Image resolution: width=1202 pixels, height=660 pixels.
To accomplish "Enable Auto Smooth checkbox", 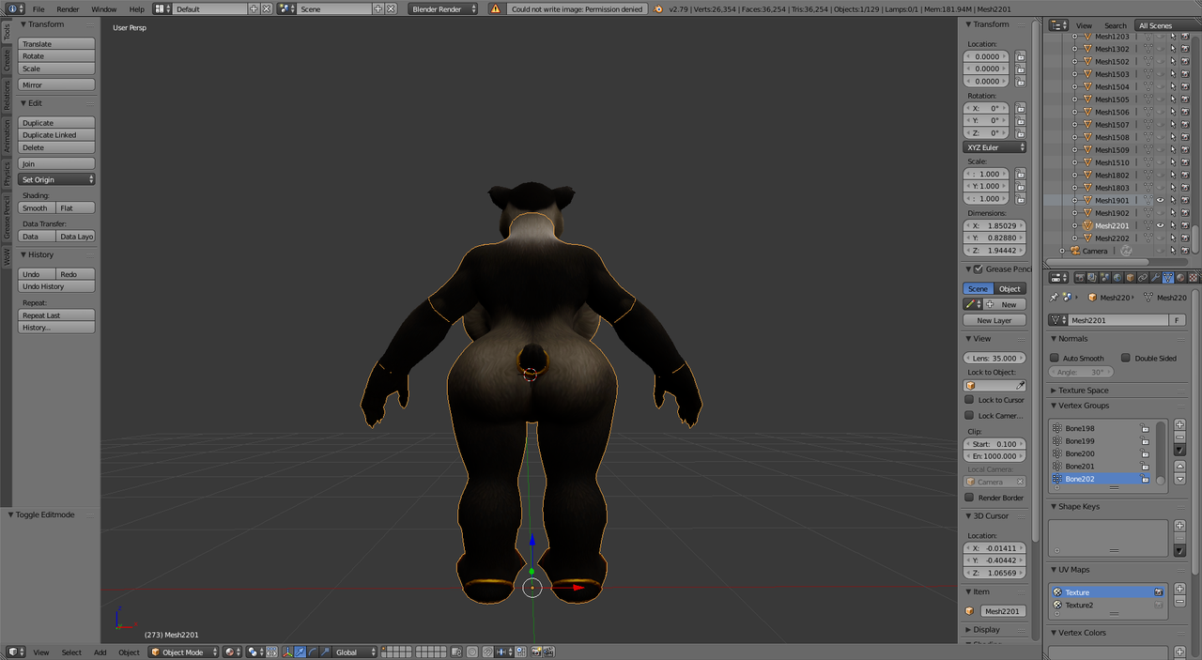I will click(1055, 358).
